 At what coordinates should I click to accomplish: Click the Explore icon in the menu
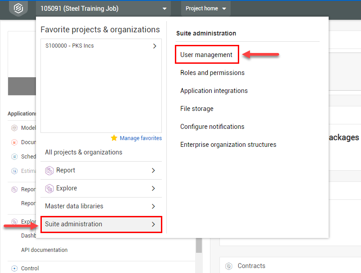49,189
